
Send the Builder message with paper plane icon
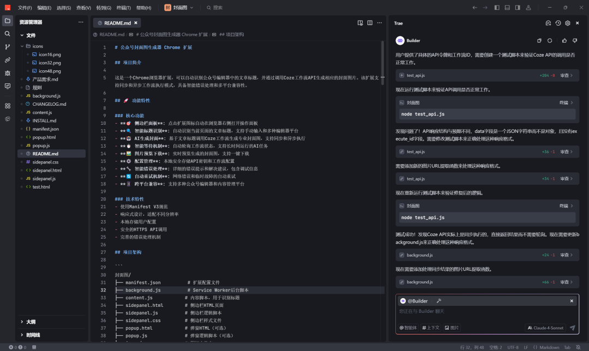pyautogui.click(x=572, y=328)
